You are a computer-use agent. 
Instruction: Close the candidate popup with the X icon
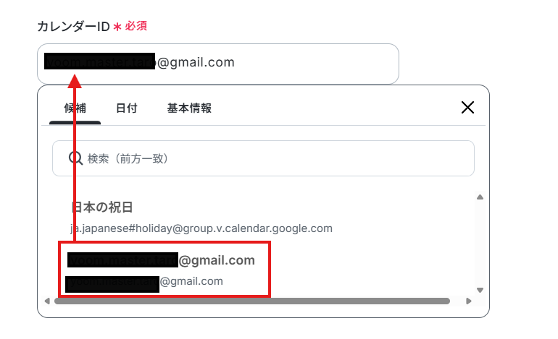click(x=467, y=107)
